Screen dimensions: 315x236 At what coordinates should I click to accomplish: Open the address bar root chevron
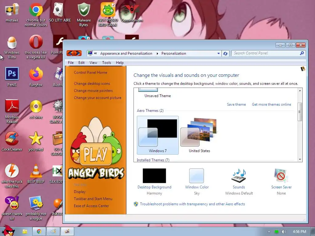click(x=95, y=53)
